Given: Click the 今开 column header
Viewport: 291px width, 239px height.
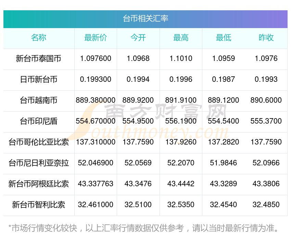Looking at the screenshot, I should (x=138, y=38).
